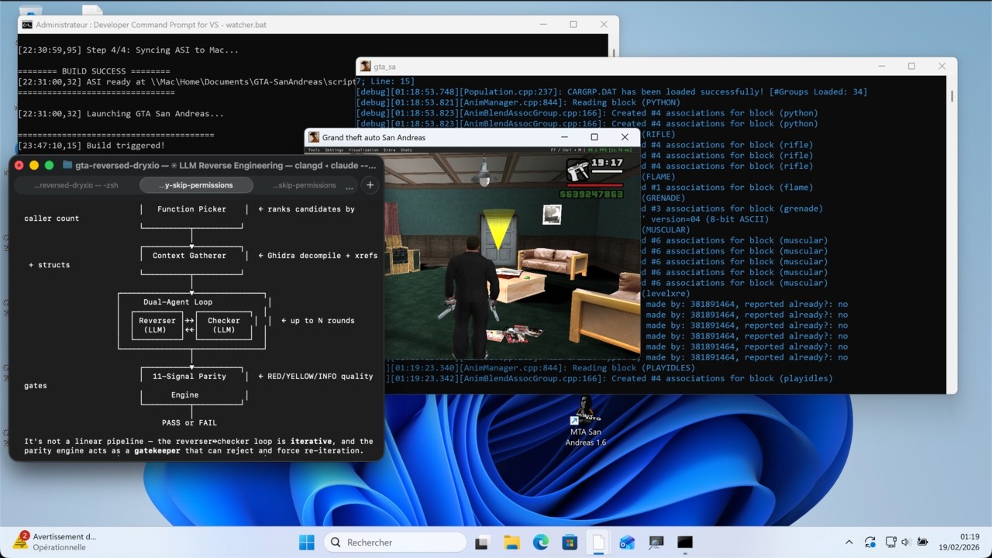Click the battery icon in the system tray
The width and height of the screenshot is (992, 558).
922,542
